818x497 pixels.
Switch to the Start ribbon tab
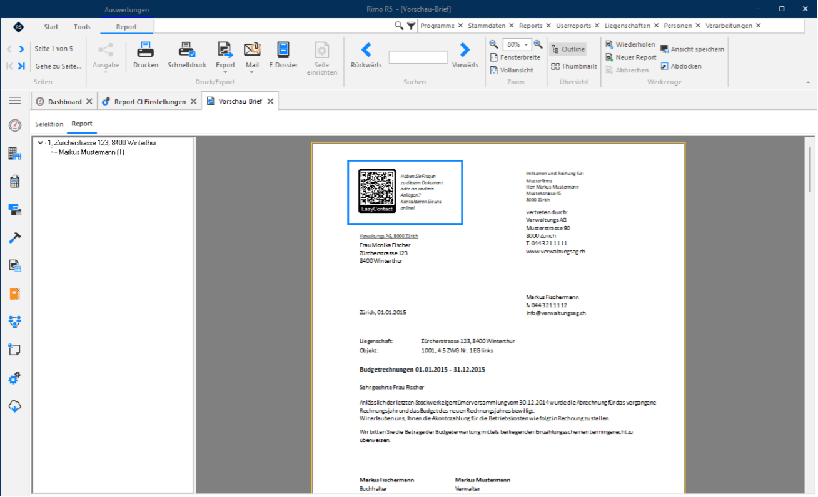tap(51, 27)
